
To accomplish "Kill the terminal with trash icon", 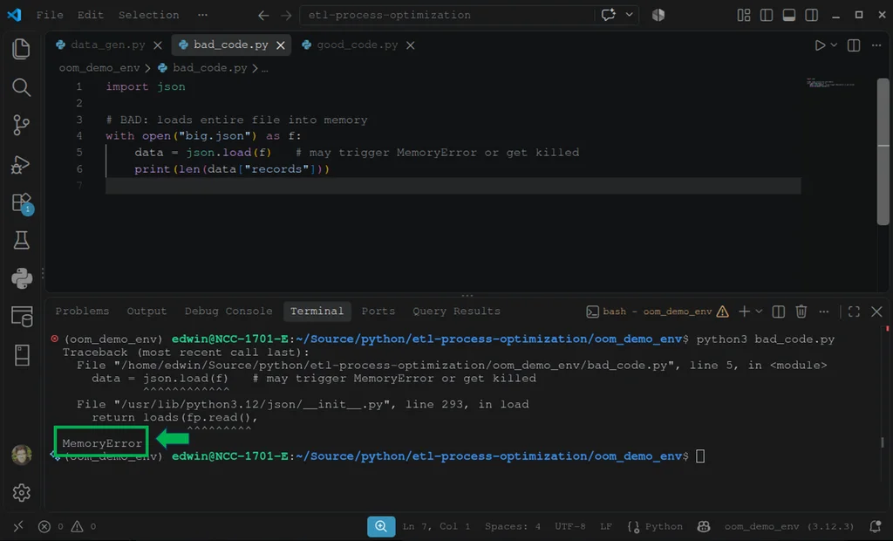I will pyautogui.click(x=801, y=312).
